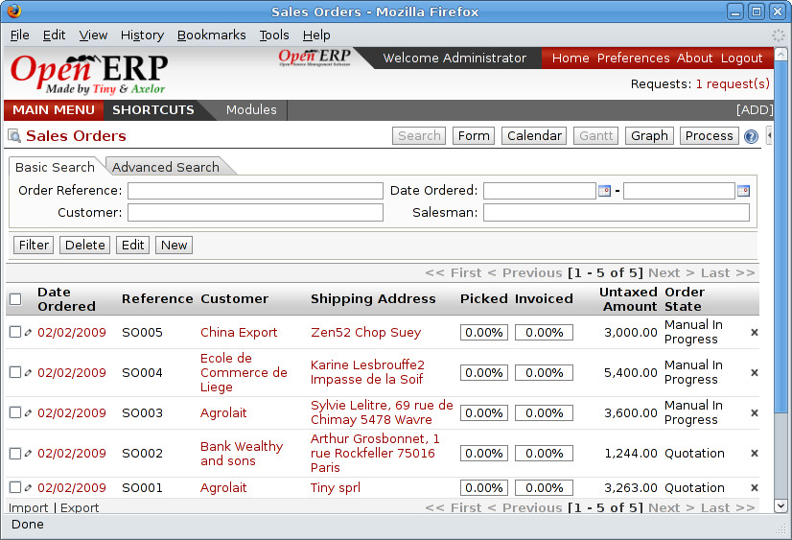This screenshot has height=540, width=792.
Task: Delete order SO004 with the X icon
Action: [754, 373]
